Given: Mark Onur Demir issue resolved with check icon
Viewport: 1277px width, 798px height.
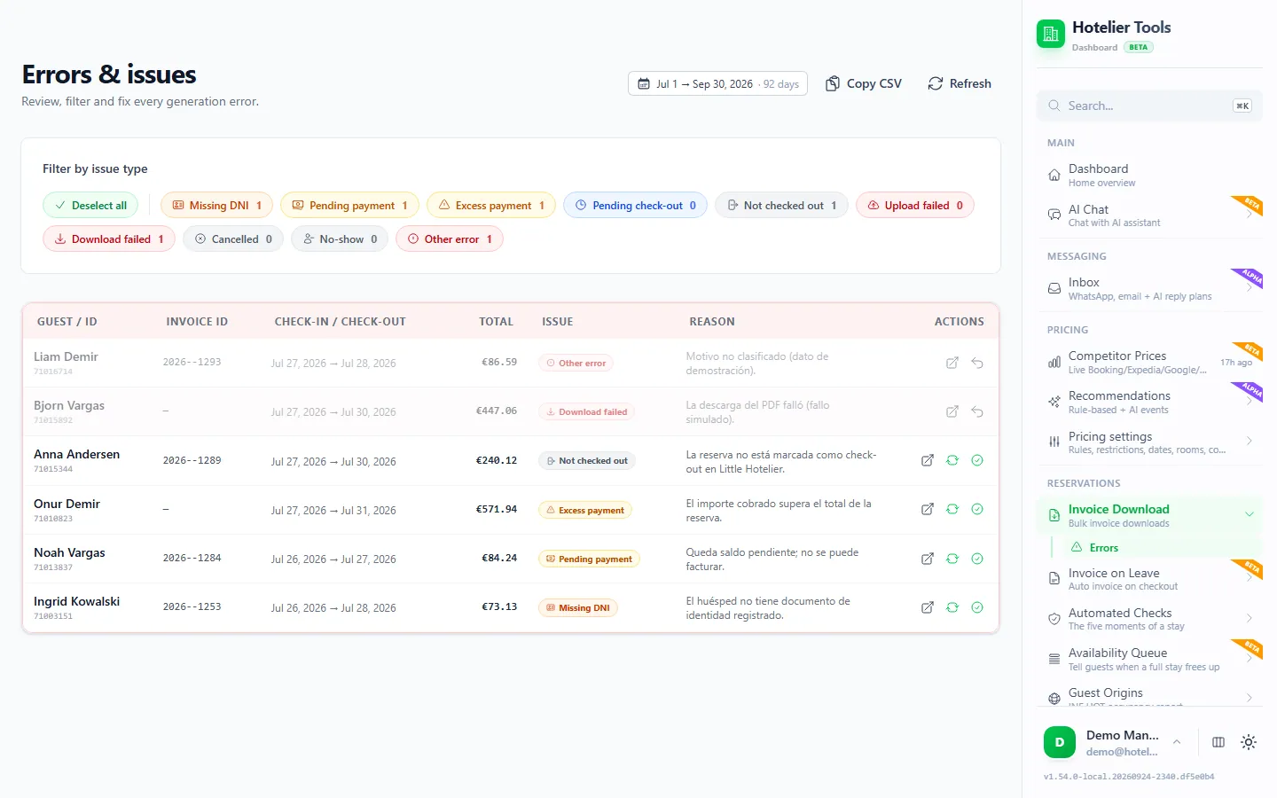Looking at the screenshot, I should click(977, 509).
